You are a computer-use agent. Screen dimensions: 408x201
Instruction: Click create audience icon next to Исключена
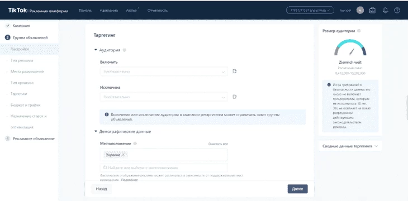point(234,97)
